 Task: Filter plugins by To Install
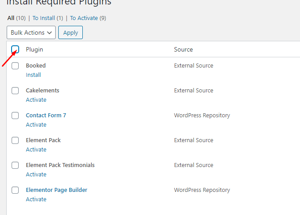point(44,18)
